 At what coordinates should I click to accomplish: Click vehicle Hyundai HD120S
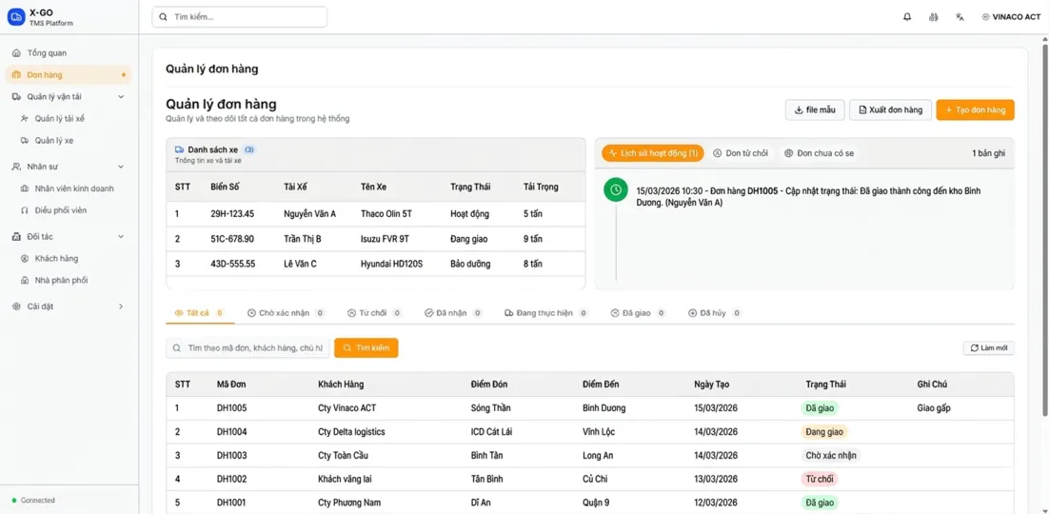tap(391, 264)
